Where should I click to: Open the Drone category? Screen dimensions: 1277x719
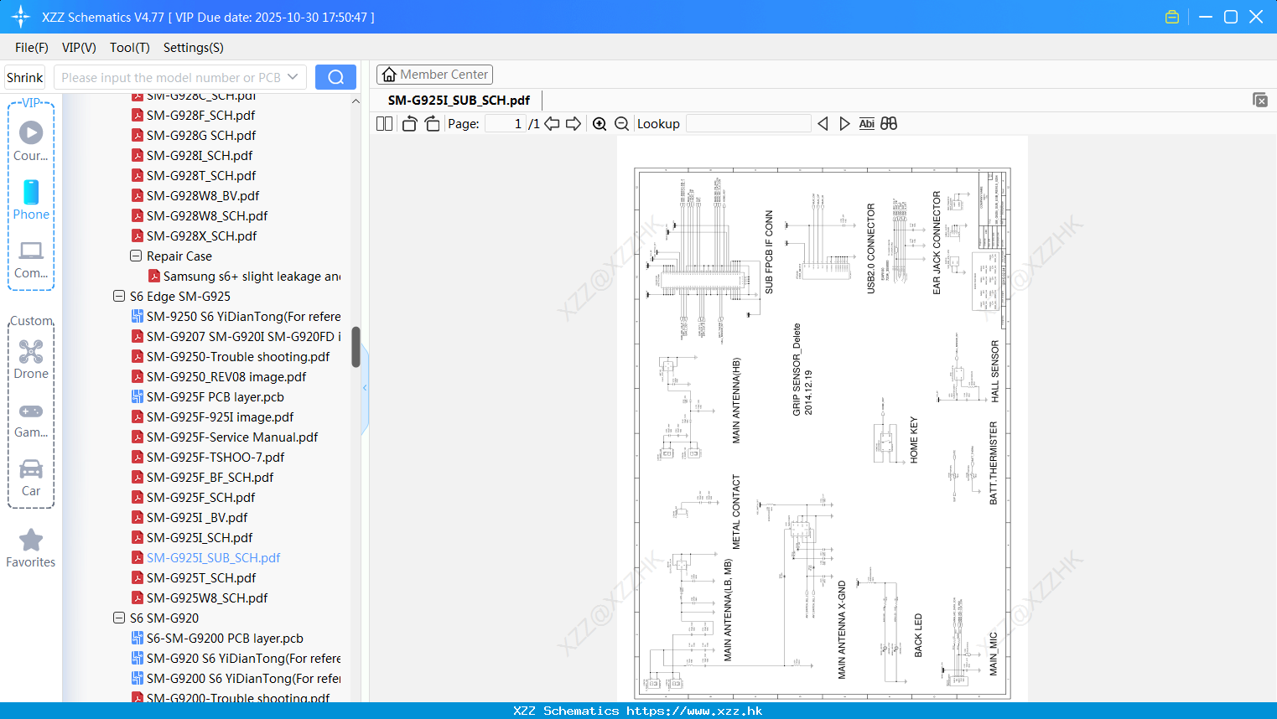tap(31, 359)
